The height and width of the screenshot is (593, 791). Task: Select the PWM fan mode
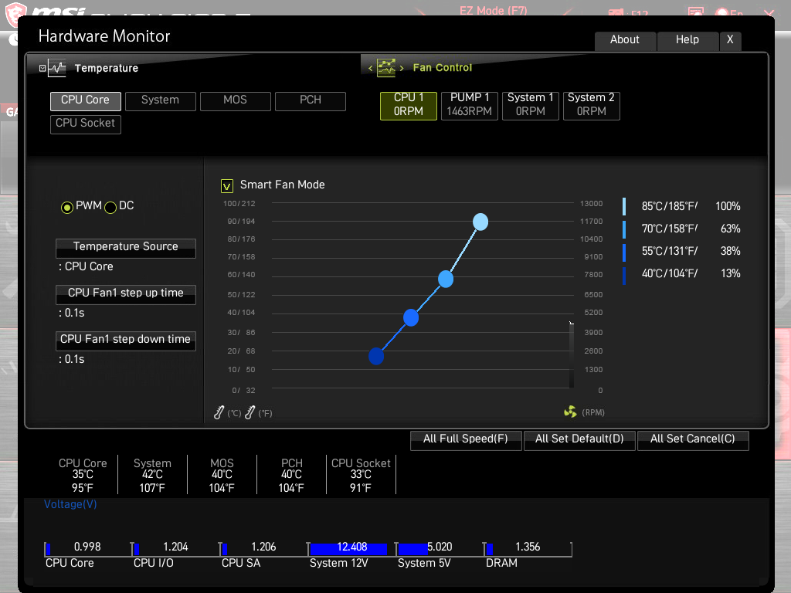(67, 206)
